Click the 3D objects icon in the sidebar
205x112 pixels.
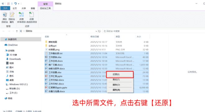click(x=7, y=55)
